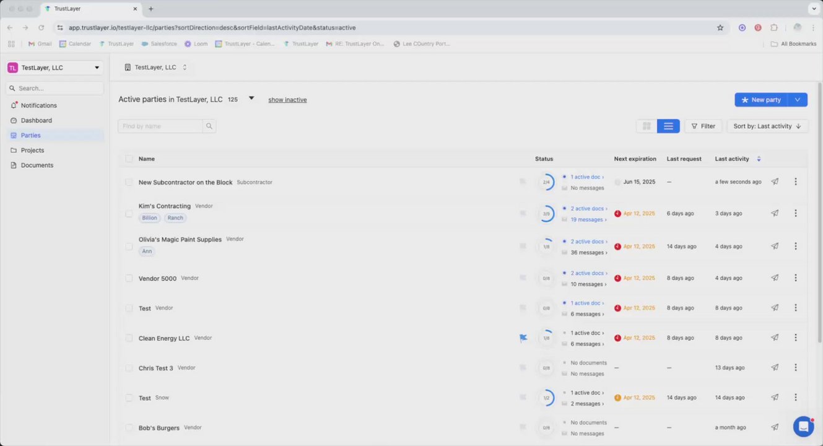Open Kim's Contracting party name
Image resolution: width=823 pixels, height=446 pixels.
tap(165, 206)
